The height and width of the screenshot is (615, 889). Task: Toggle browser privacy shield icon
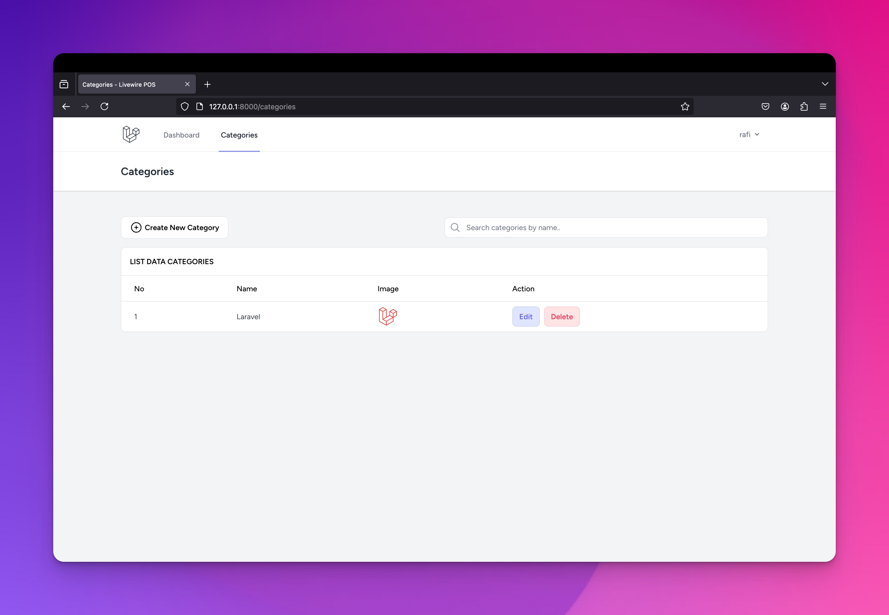185,106
